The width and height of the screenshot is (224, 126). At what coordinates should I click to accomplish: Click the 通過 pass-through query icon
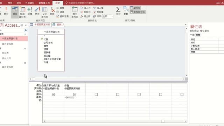click(60, 12)
